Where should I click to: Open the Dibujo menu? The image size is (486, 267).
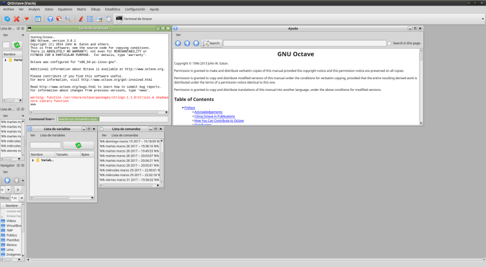click(95, 9)
